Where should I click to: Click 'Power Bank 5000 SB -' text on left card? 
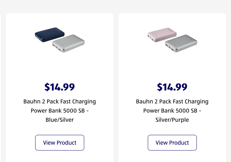[60, 111]
